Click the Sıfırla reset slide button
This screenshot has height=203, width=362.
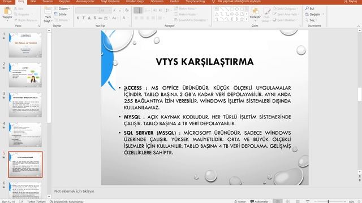(61, 14)
